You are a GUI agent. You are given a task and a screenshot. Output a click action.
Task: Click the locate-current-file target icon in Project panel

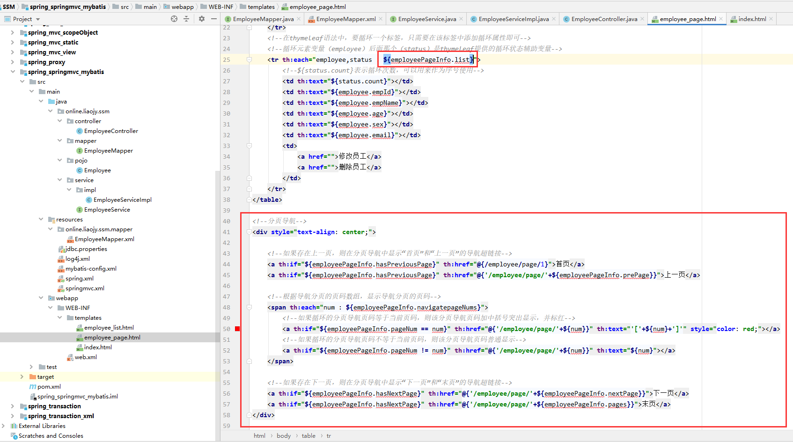point(174,19)
